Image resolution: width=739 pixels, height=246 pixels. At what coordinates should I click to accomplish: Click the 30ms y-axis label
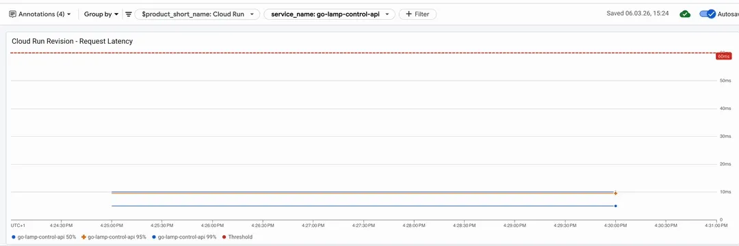coord(725,137)
